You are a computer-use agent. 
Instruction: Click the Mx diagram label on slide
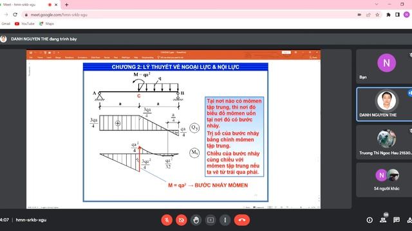coord(194,153)
